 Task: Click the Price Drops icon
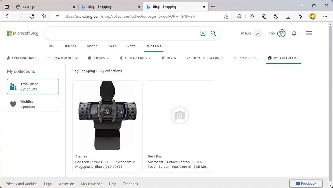(x=235, y=58)
